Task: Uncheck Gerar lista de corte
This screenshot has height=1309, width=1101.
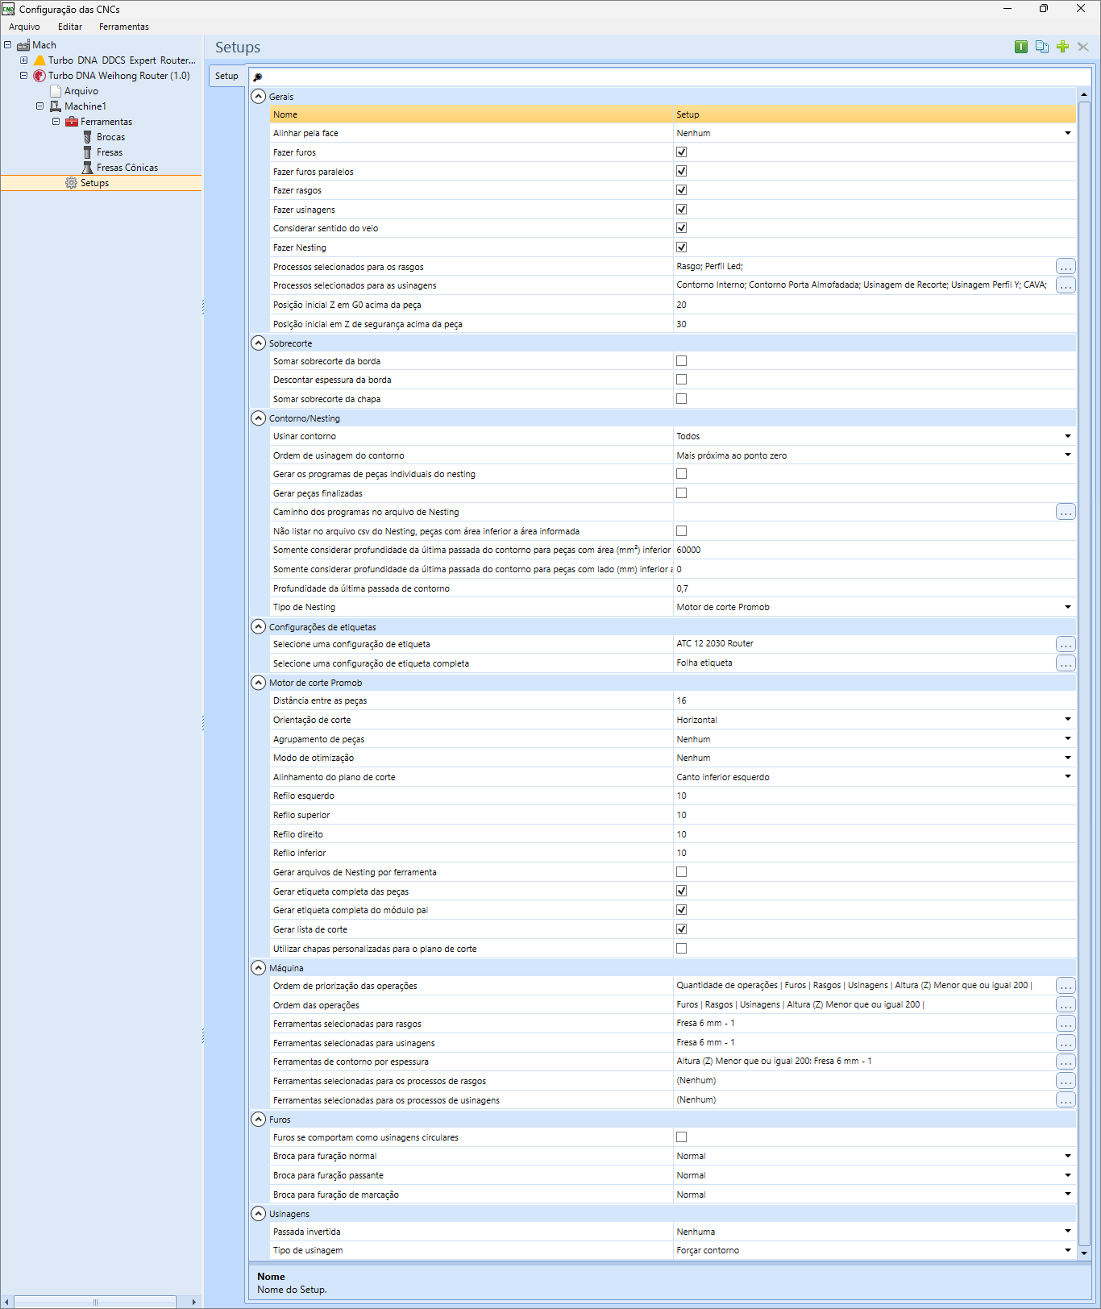Action: [681, 929]
